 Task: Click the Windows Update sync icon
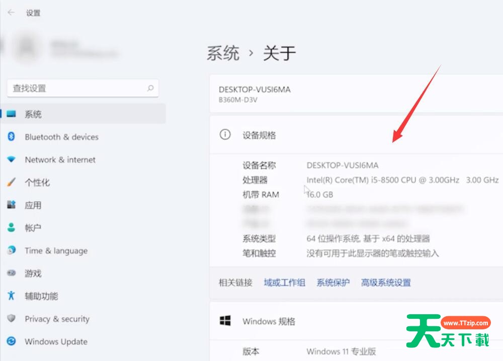coord(11,341)
